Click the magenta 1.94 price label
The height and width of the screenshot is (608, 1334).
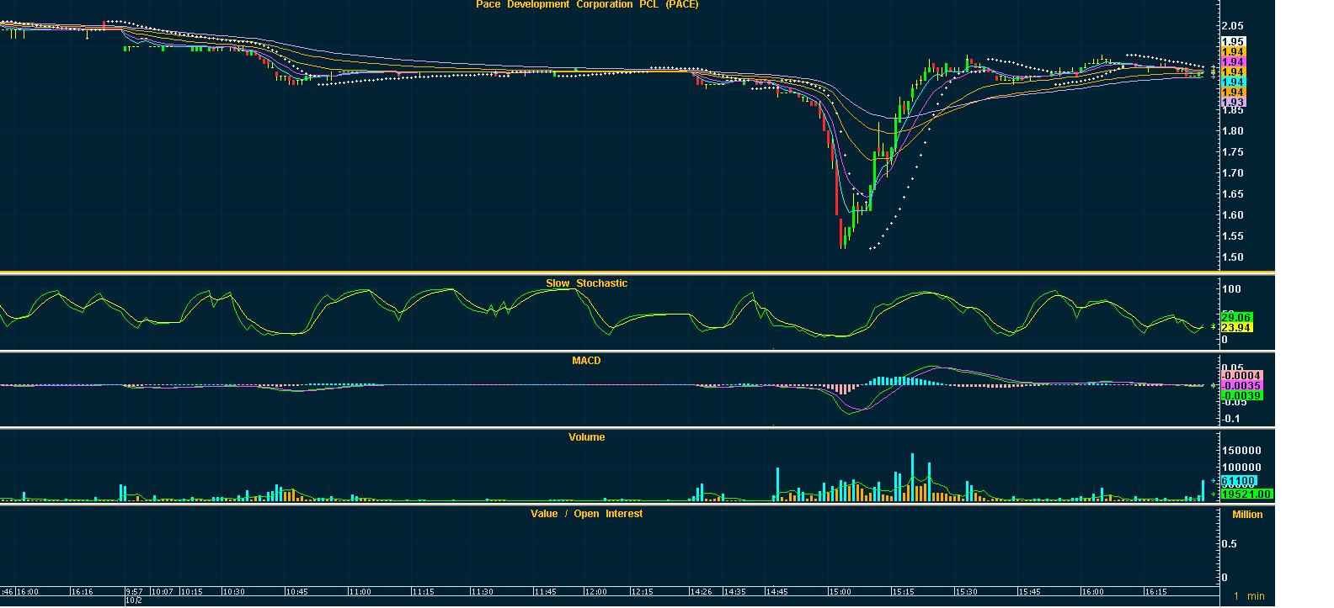[x=1232, y=62]
